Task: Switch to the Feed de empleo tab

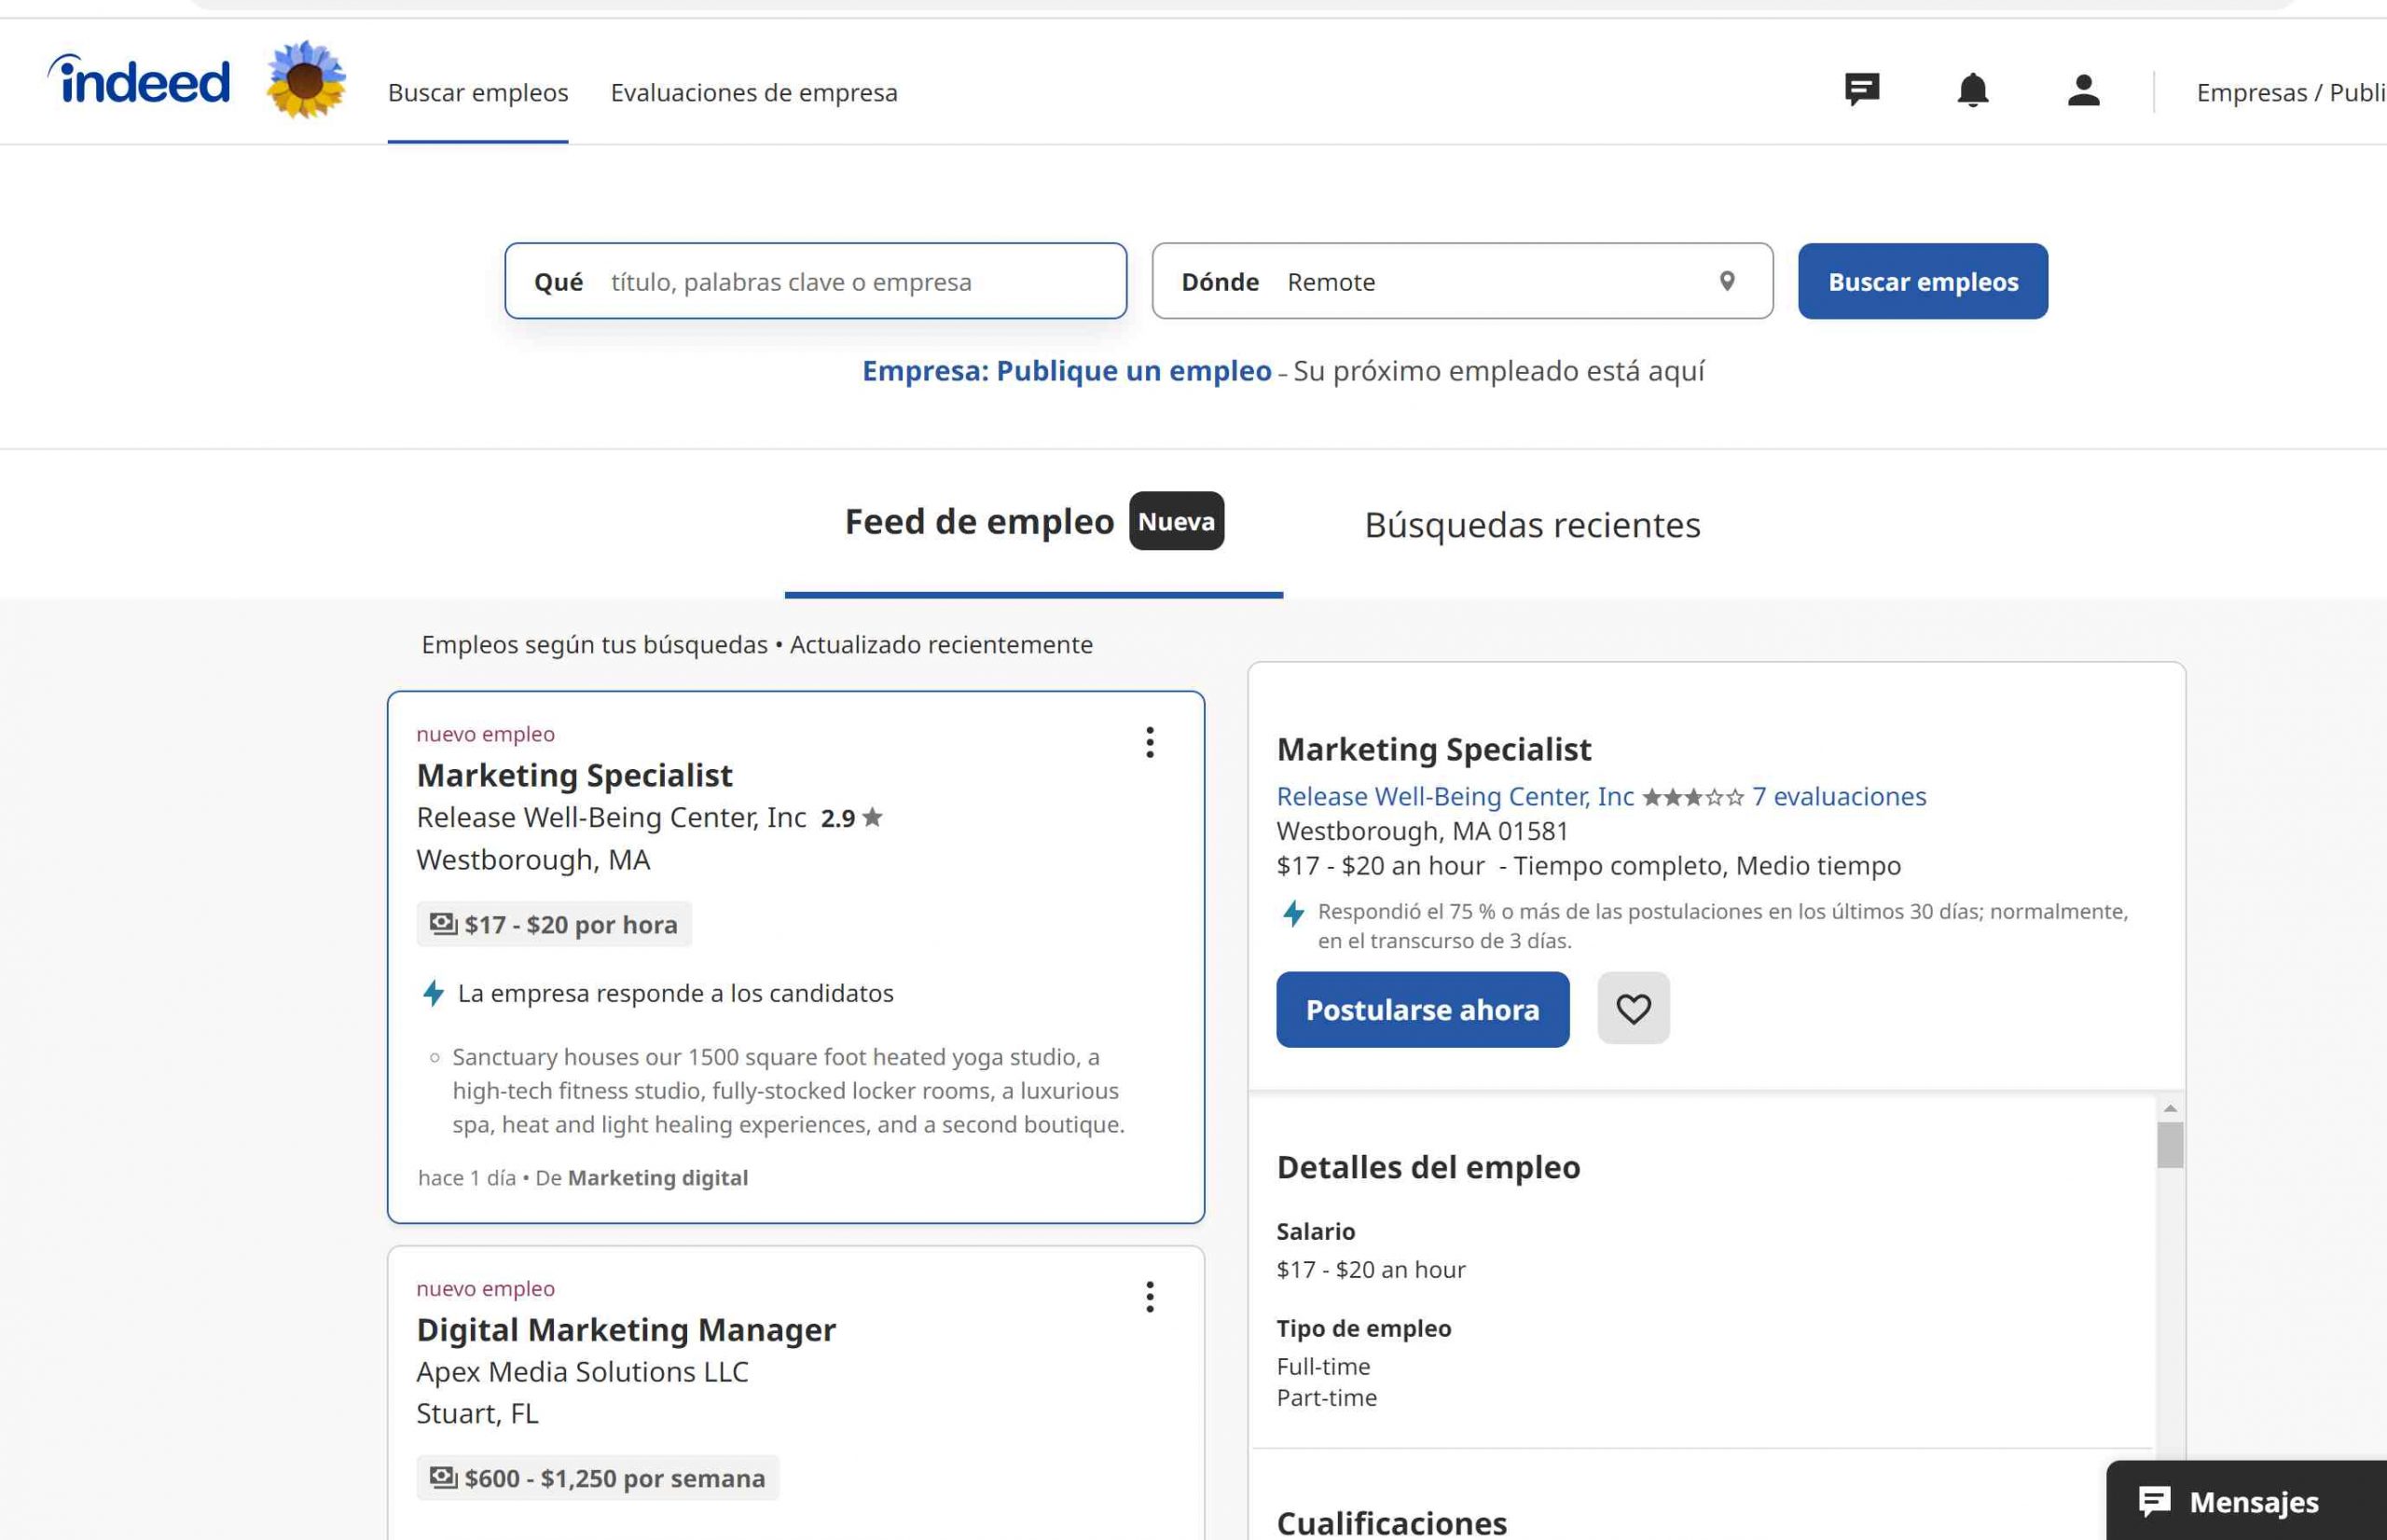Action: click(1034, 522)
